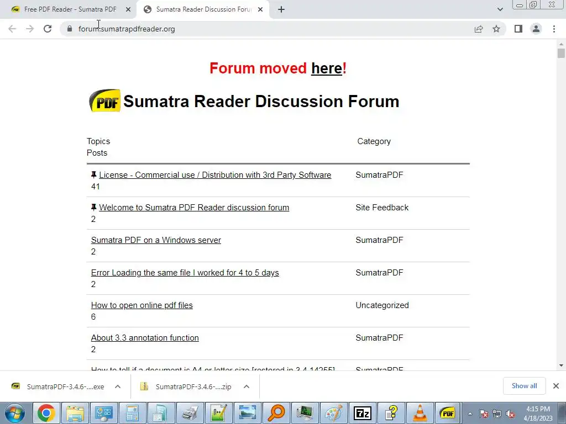Click the Site Feedback category text

(x=382, y=208)
